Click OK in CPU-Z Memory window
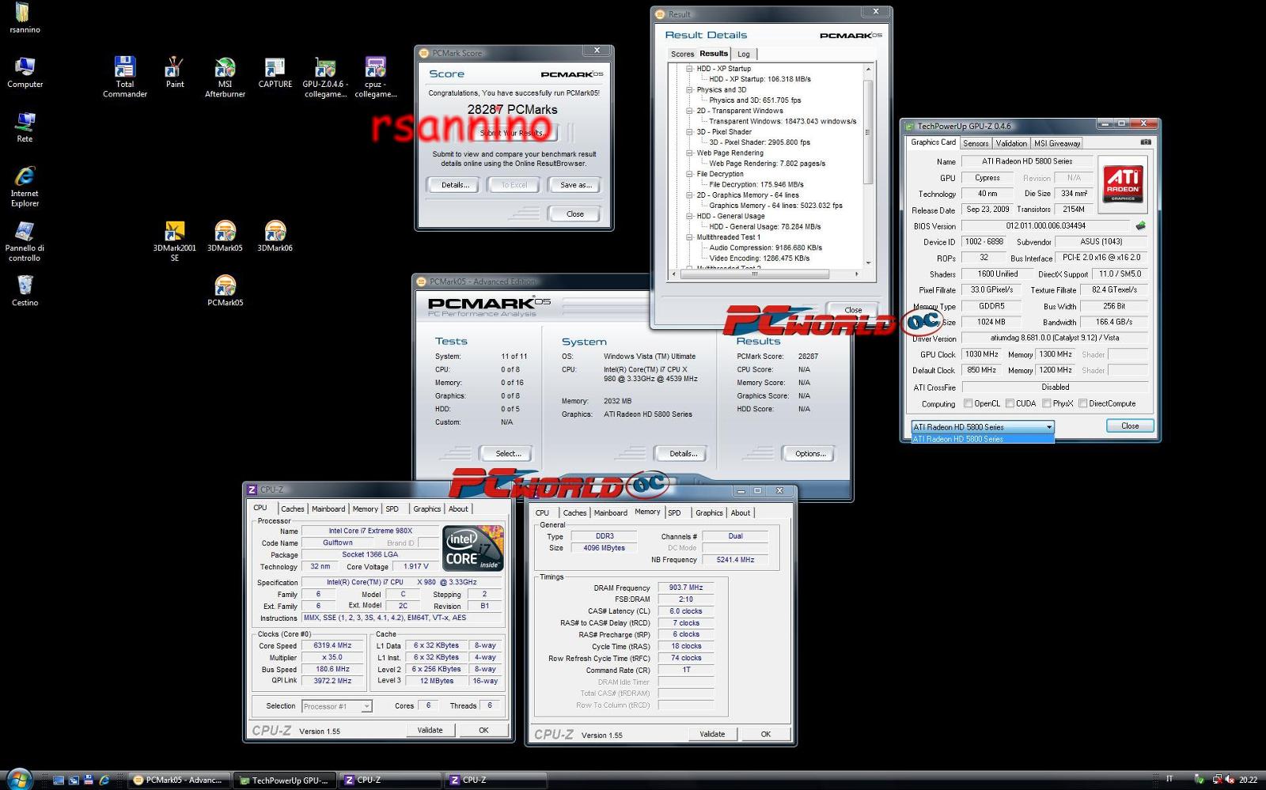This screenshot has width=1266, height=790. [x=765, y=734]
